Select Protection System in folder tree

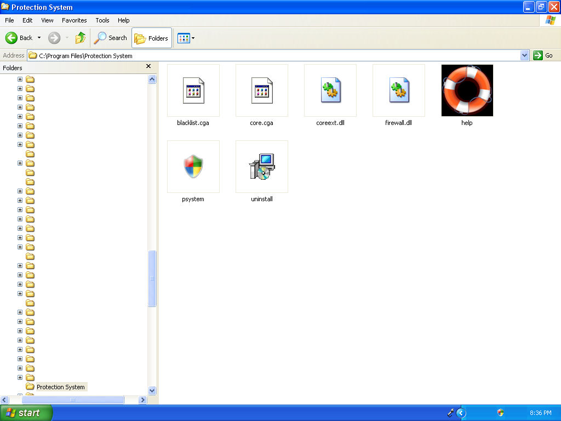tap(60, 387)
